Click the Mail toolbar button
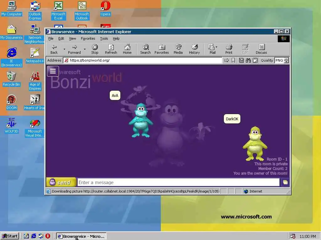Image resolution: width=321 pixels, height=240 pixels. click(212, 49)
